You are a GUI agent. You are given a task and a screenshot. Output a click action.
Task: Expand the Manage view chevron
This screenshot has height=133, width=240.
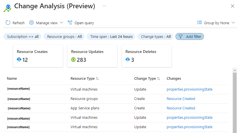61,23
